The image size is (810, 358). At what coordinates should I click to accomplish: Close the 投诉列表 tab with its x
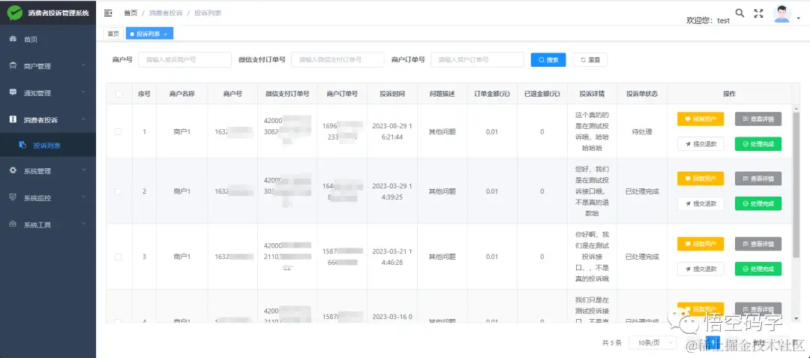pyautogui.click(x=165, y=34)
